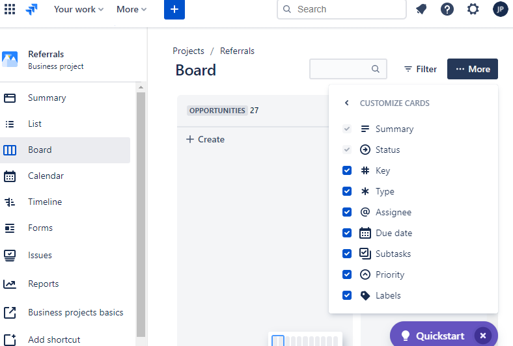Uncheck the Priority checkbox
Screen dimensions: 513x346
point(347,274)
